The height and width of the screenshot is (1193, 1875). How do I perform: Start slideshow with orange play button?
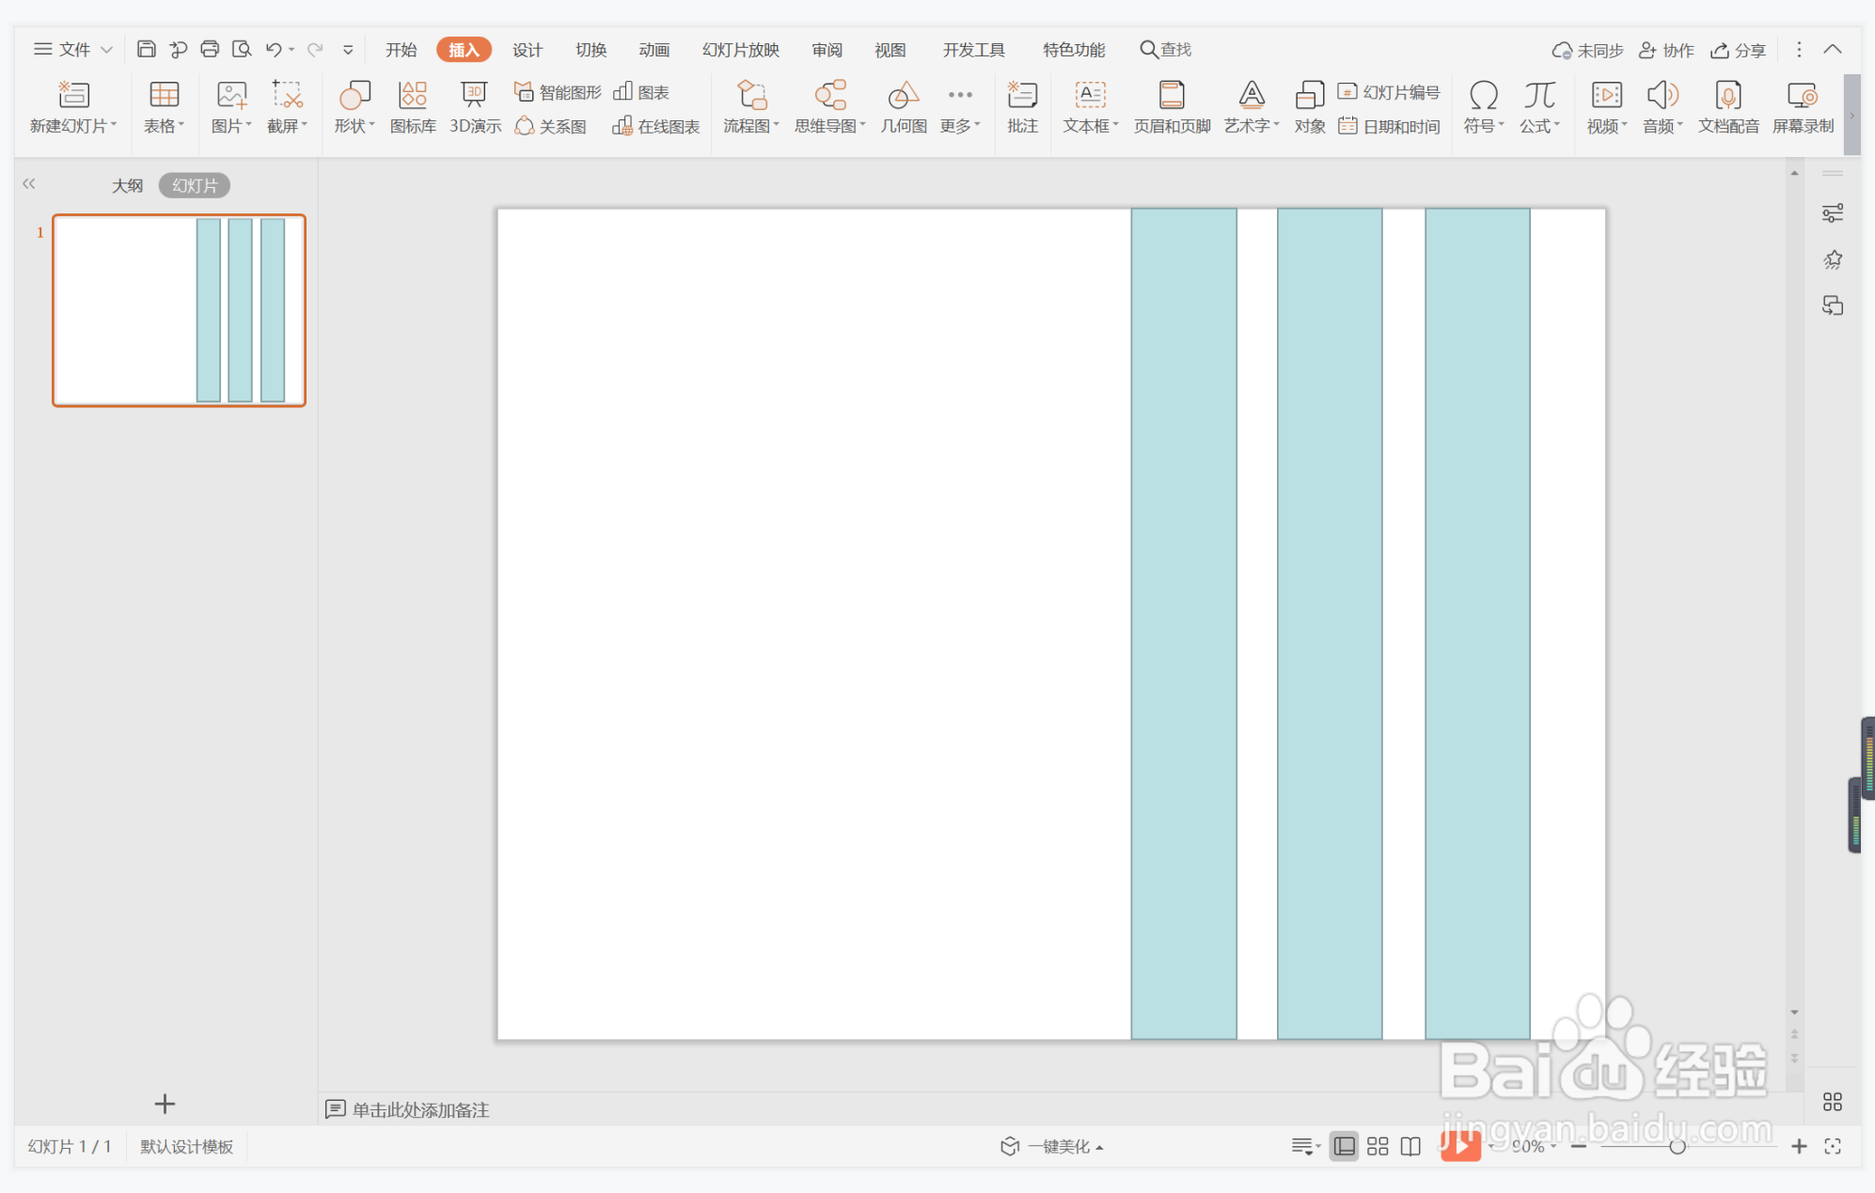click(x=1459, y=1145)
